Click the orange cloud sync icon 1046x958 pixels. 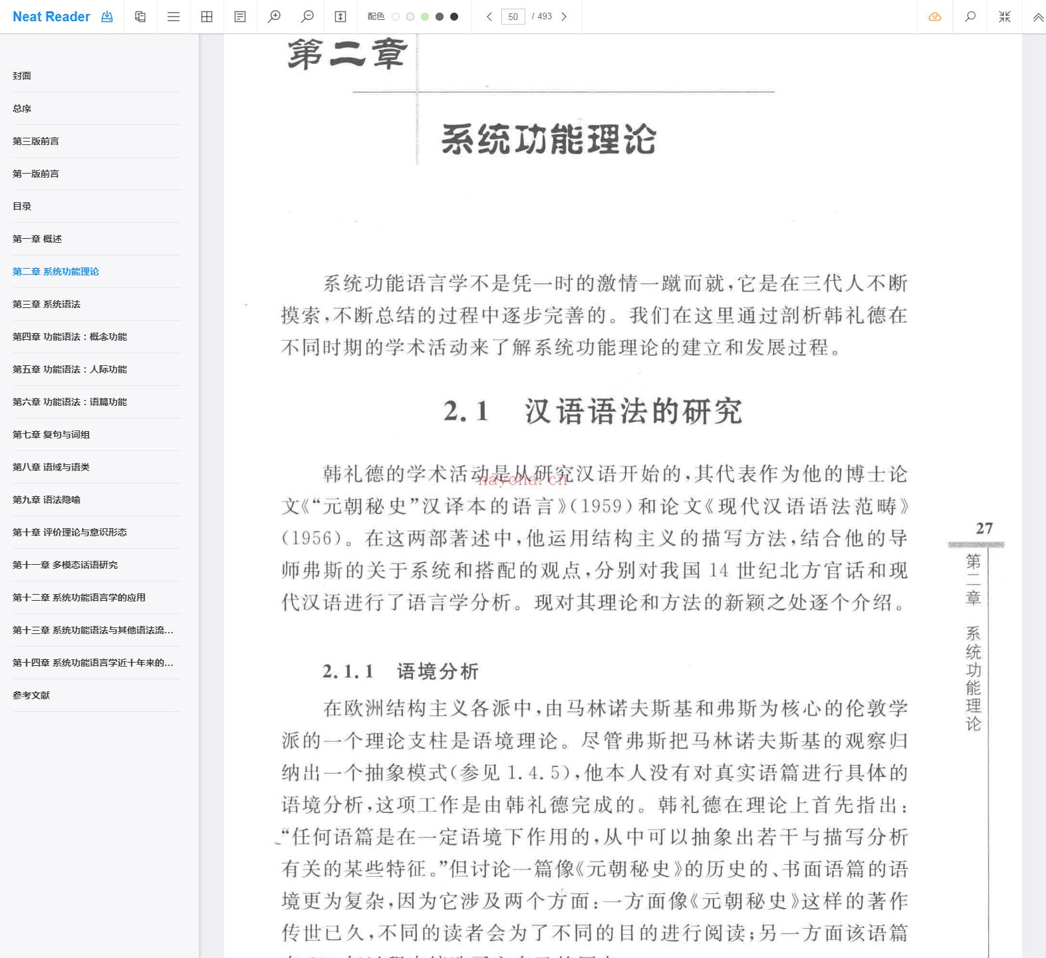935,17
